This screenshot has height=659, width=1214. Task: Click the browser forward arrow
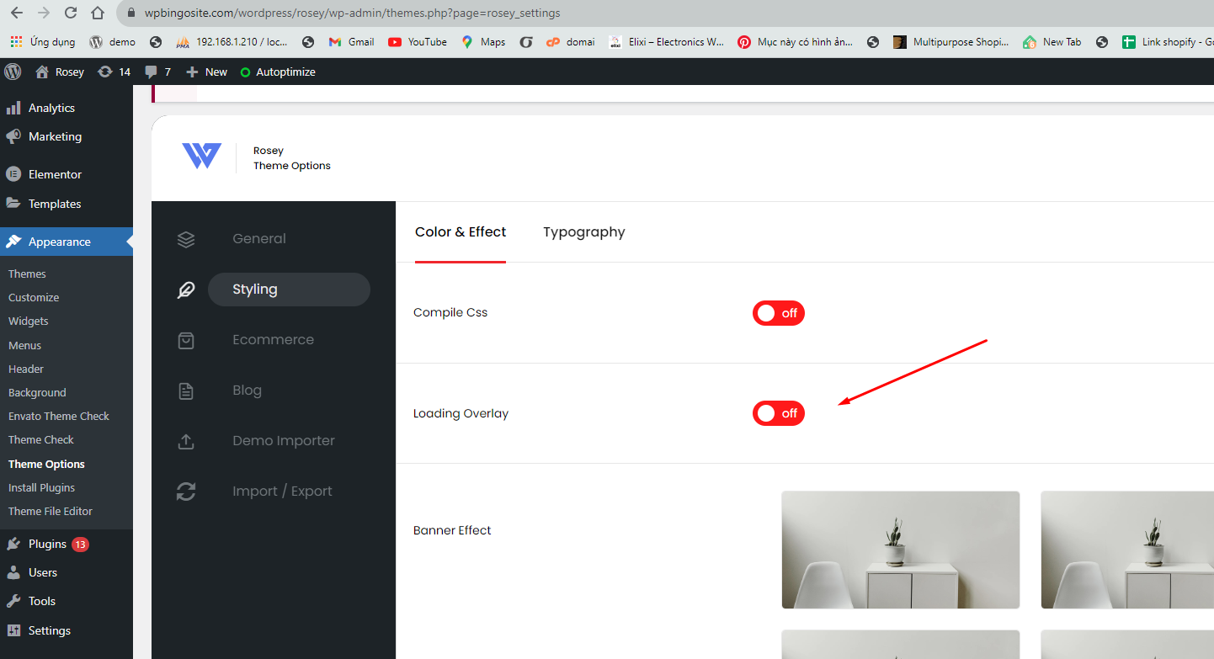(x=44, y=13)
